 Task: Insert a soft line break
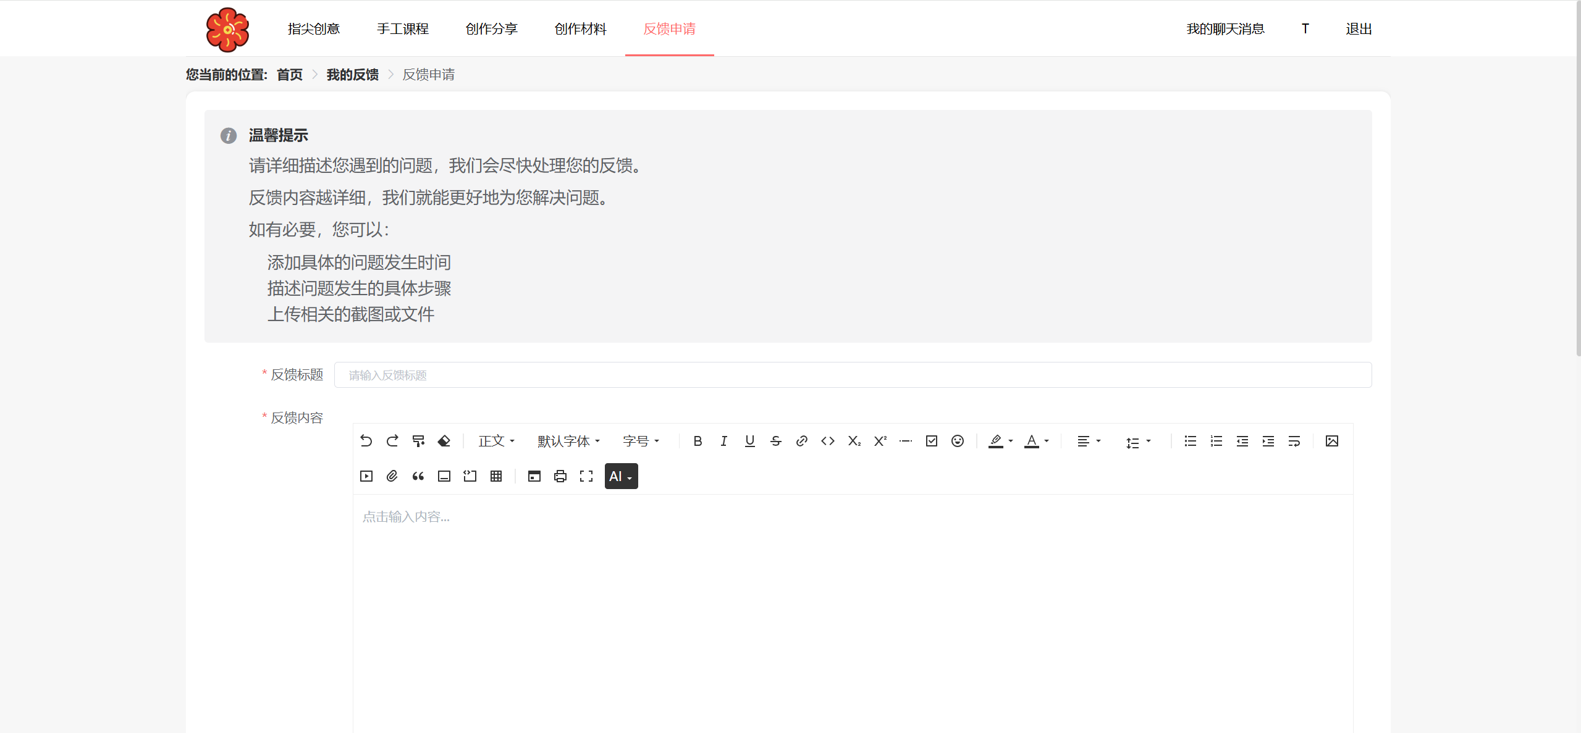(x=1294, y=441)
